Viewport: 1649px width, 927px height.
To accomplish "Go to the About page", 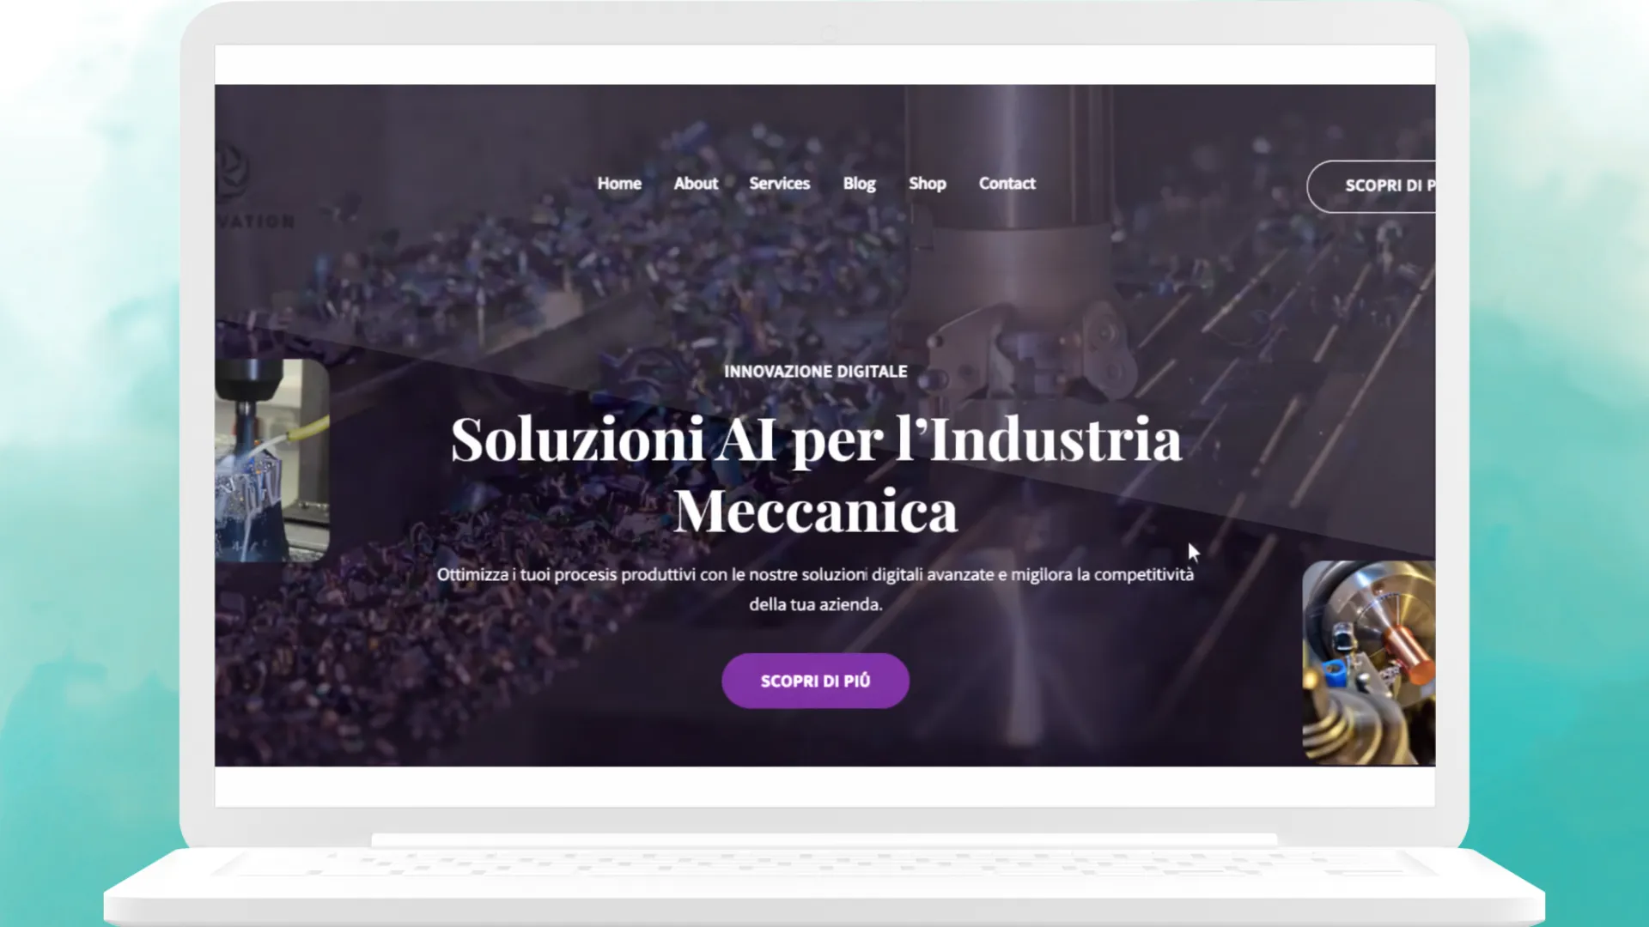I will pos(696,184).
